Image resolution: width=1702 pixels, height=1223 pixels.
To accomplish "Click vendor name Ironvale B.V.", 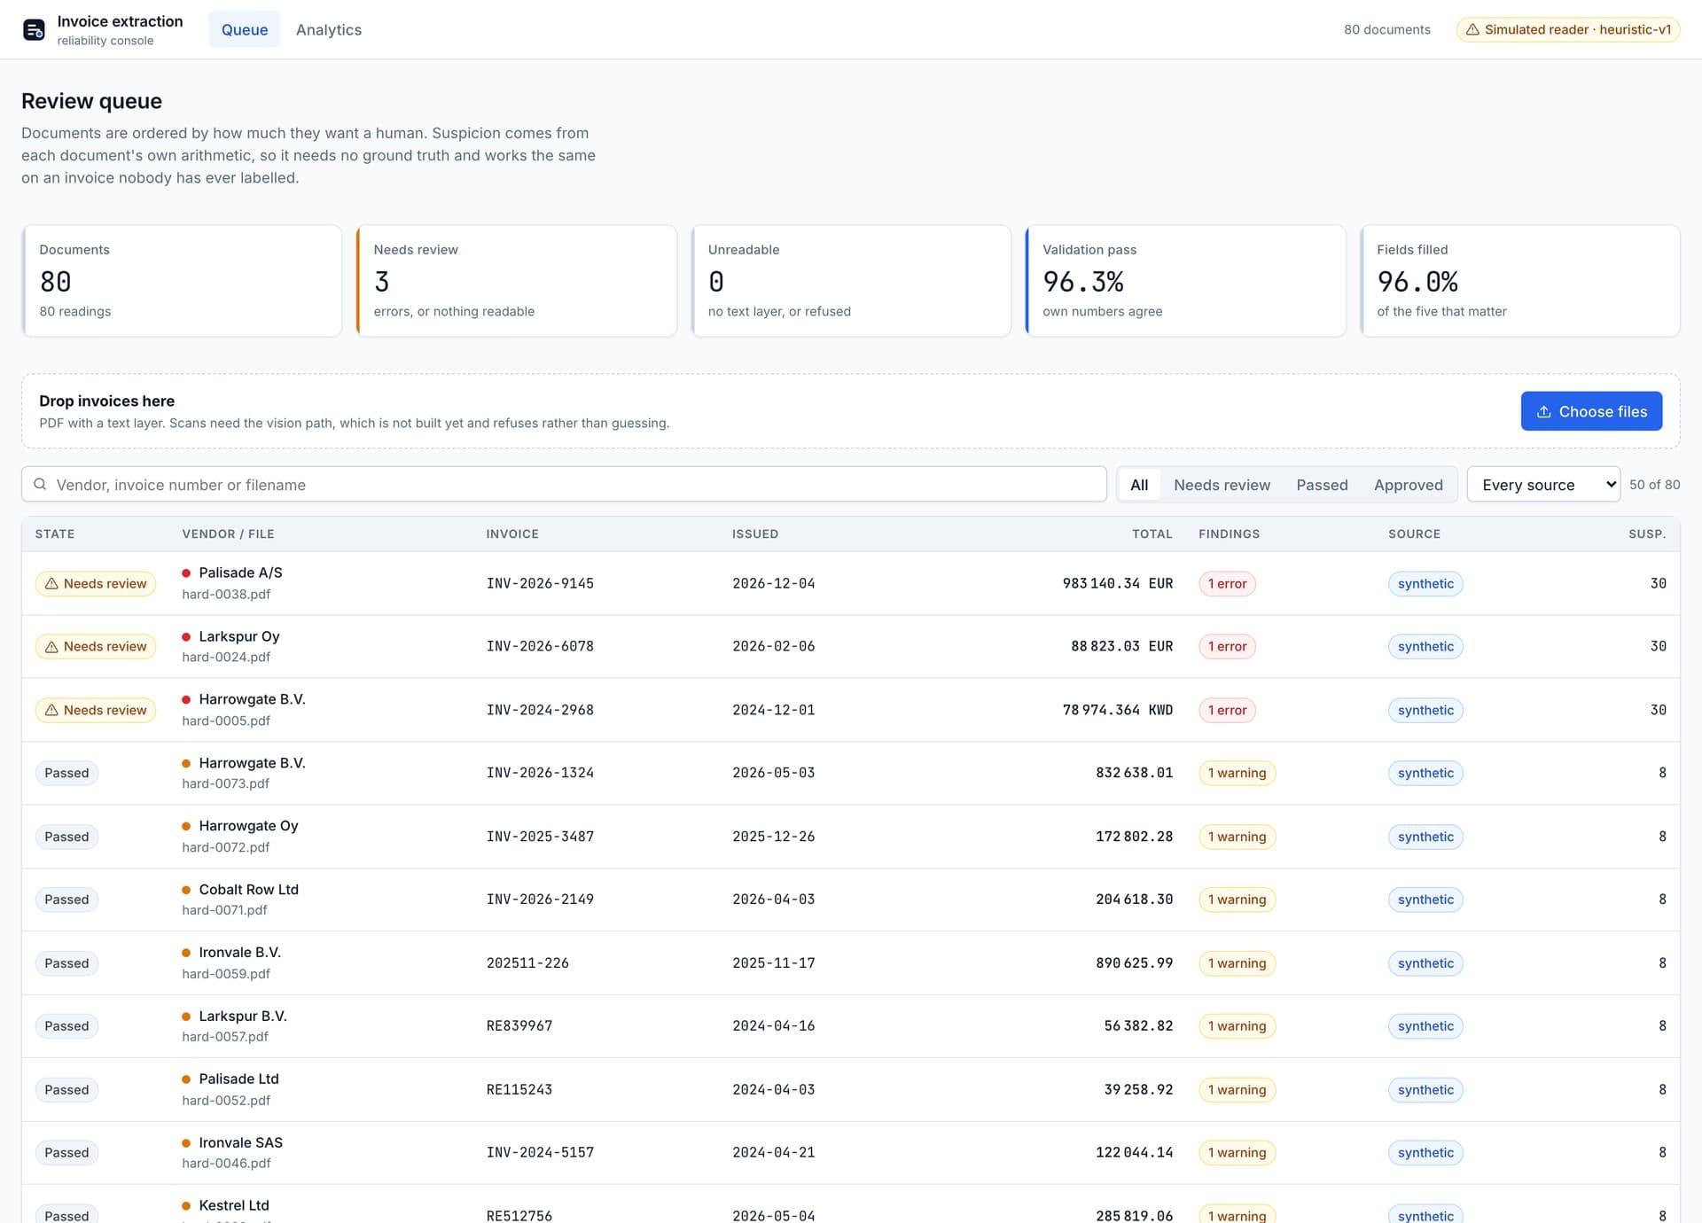I will [240, 953].
